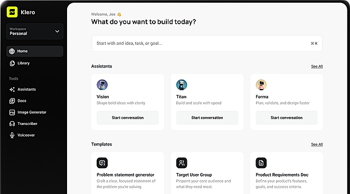The image size is (350, 194).
Task: Click the Forma assistant avatar
Action: click(261, 85)
